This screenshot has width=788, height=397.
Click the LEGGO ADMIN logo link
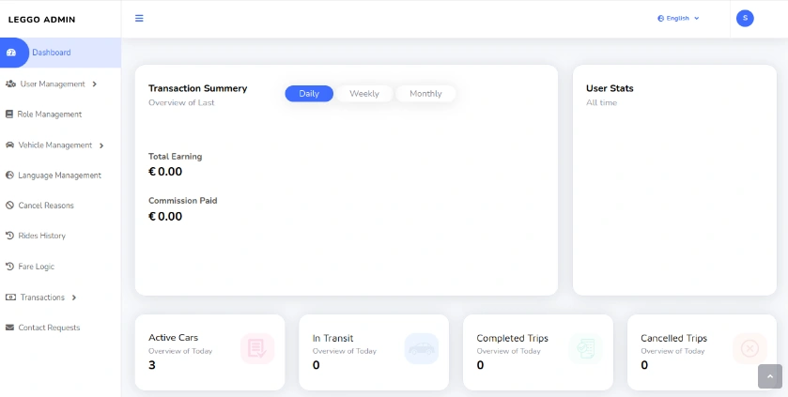coord(41,19)
